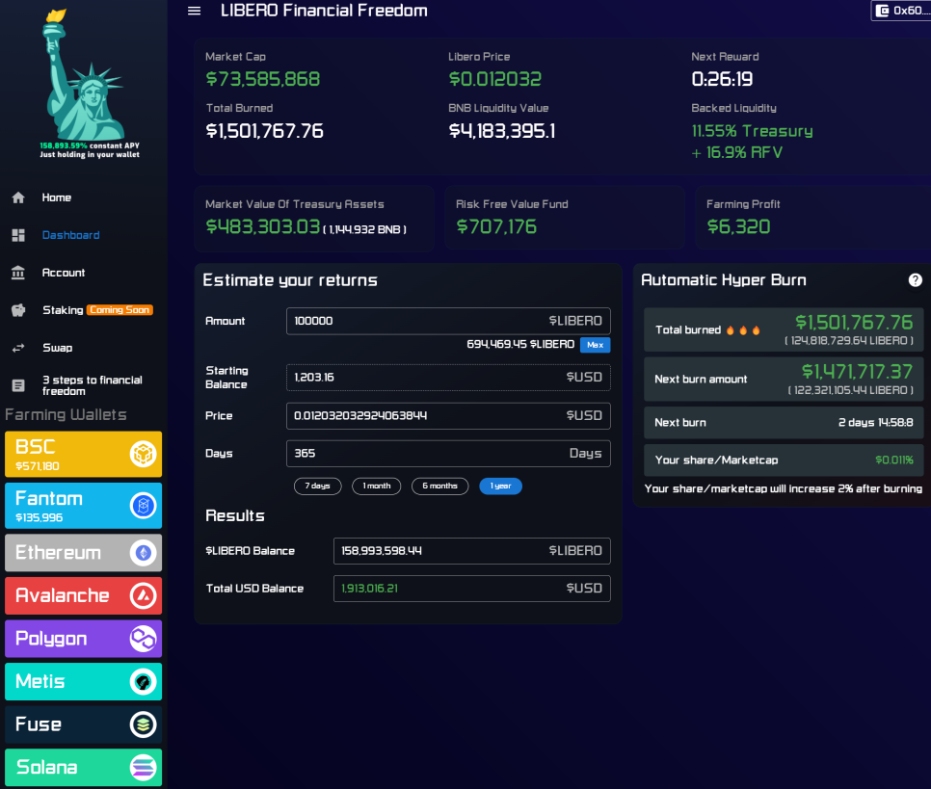Viewport: 931px width, 789px height.
Task: Select the 6 months preset
Action: click(x=440, y=487)
